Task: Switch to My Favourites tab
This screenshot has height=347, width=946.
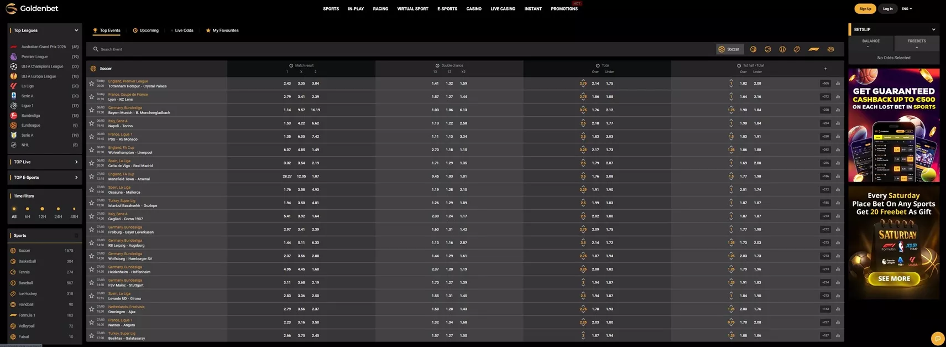Action: point(222,30)
